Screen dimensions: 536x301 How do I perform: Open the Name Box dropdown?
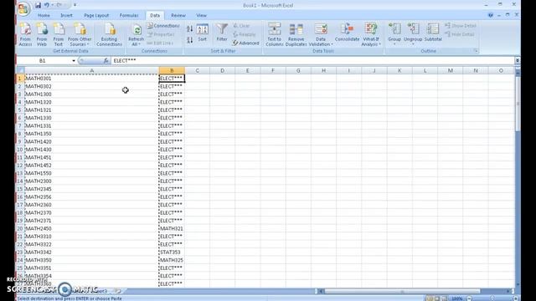[74, 61]
